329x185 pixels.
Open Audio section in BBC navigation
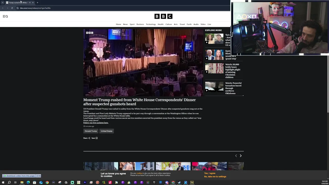[196, 24]
